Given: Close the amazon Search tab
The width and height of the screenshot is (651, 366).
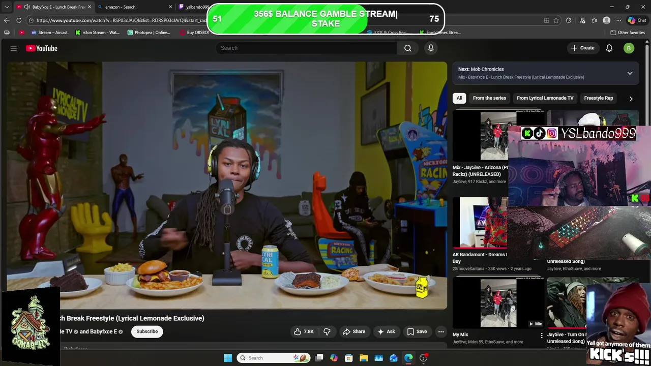Looking at the screenshot, I should (x=170, y=7).
